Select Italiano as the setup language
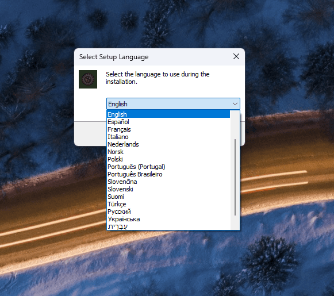This screenshot has height=296, width=334. point(168,137)
